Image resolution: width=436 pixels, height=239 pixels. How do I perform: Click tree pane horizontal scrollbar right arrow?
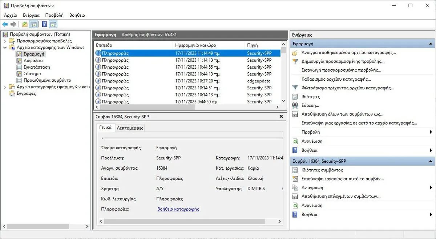pos(87,227)
